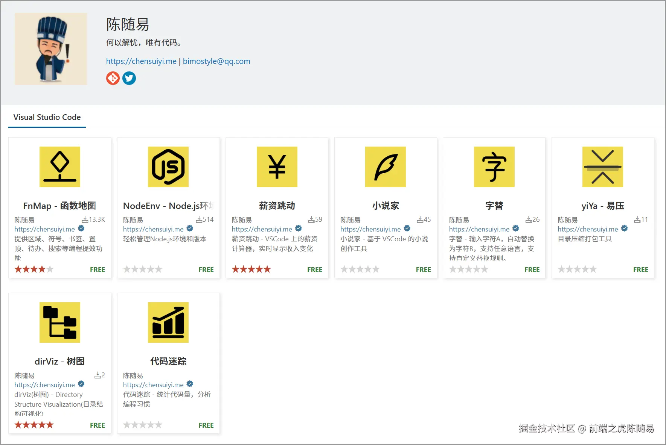This screenshot has height=445, width=666.
Task: Click the download icon showing 514 installs
Action: tap(199, 219)
